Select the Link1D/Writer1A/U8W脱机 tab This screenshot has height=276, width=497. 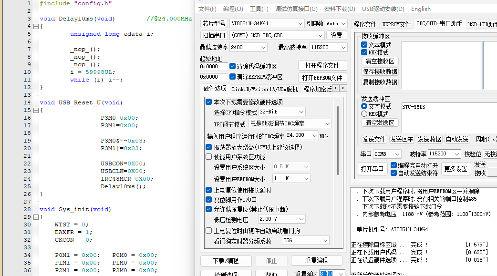coord(265,89)
